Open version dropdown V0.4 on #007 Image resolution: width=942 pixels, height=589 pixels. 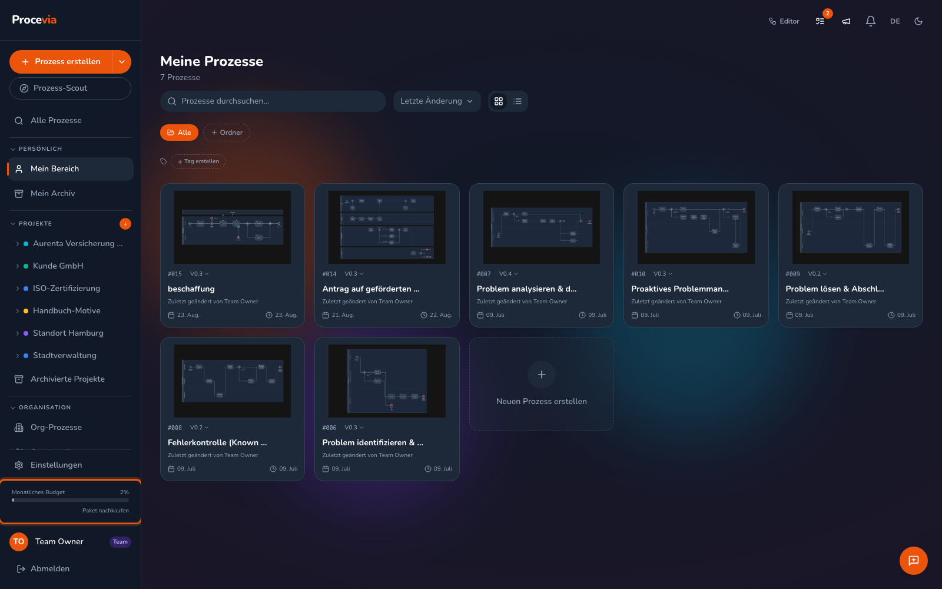coord(509,274)
